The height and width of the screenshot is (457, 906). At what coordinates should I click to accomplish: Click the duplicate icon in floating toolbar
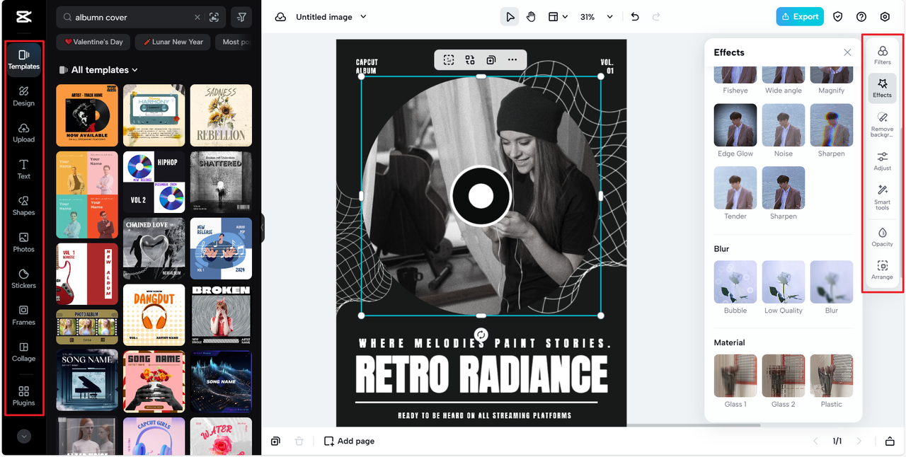click(491, 60)
